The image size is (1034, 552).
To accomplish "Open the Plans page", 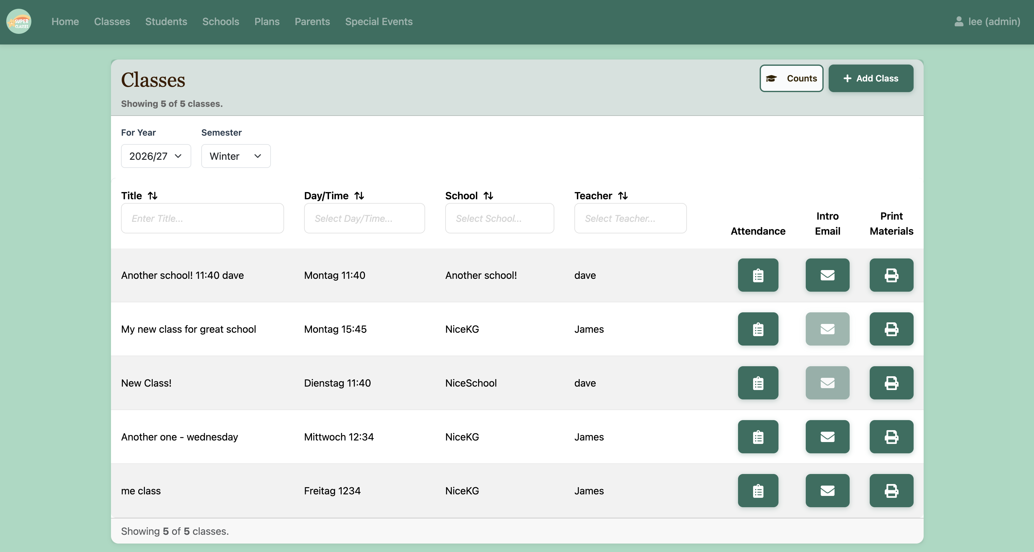I will 267,22.
